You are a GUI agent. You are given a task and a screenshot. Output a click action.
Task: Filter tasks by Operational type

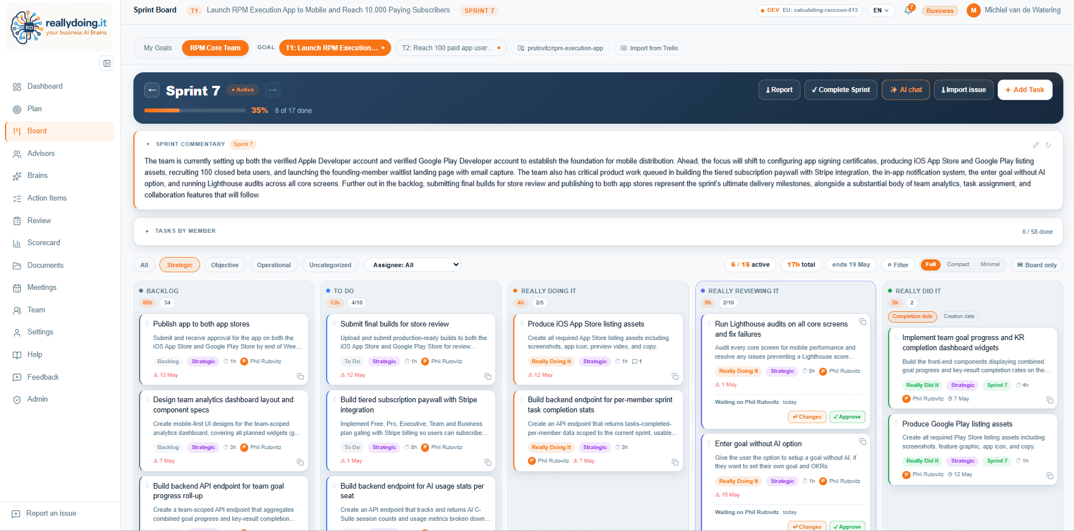pos(274,265)
